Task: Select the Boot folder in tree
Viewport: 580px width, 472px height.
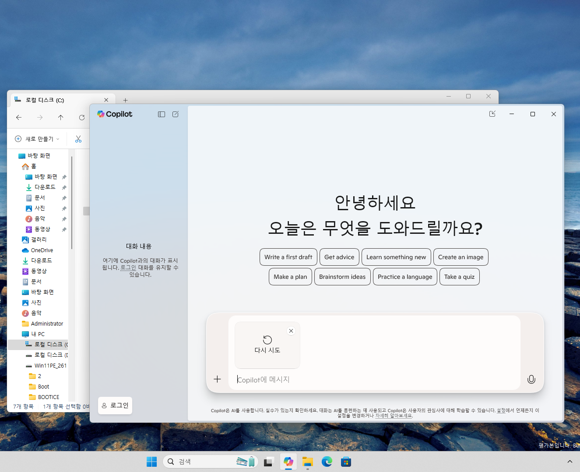Action: pos(39,387)
